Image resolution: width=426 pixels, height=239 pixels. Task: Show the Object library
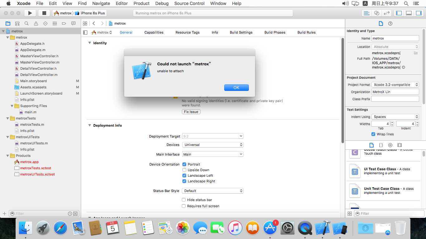tap(390, 145)
